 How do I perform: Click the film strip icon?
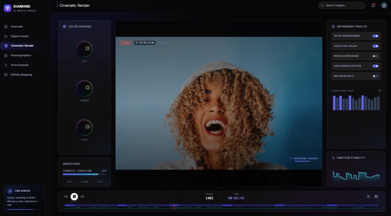pos(376,197)
